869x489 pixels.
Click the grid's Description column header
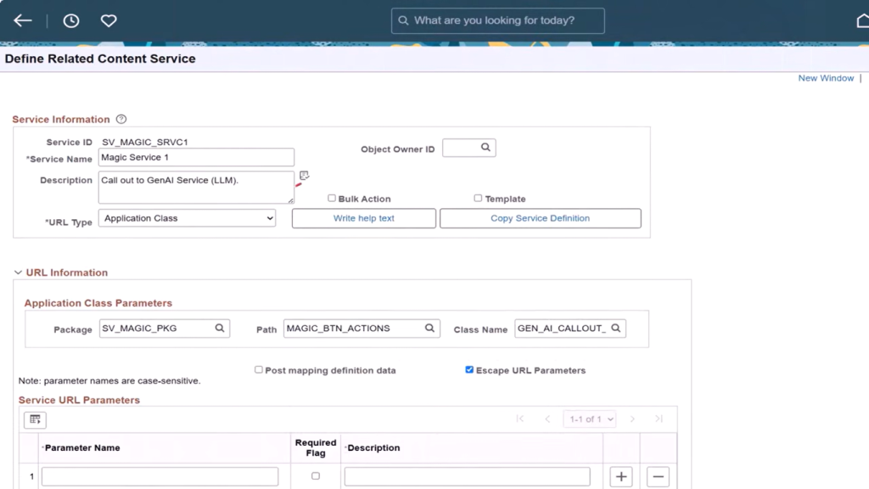tap(373, 447)
